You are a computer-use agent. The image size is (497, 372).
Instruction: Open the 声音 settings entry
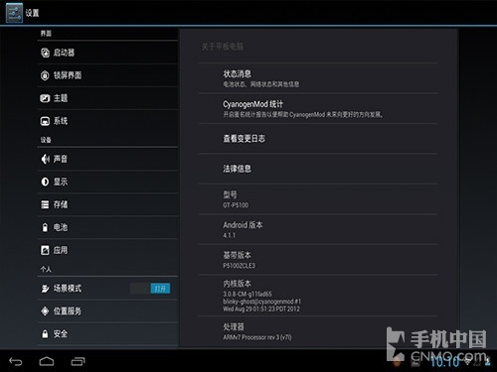coord(107,159)
